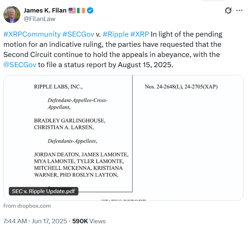
Task: View the 590K Views analytics
Action: coord(89,221)
